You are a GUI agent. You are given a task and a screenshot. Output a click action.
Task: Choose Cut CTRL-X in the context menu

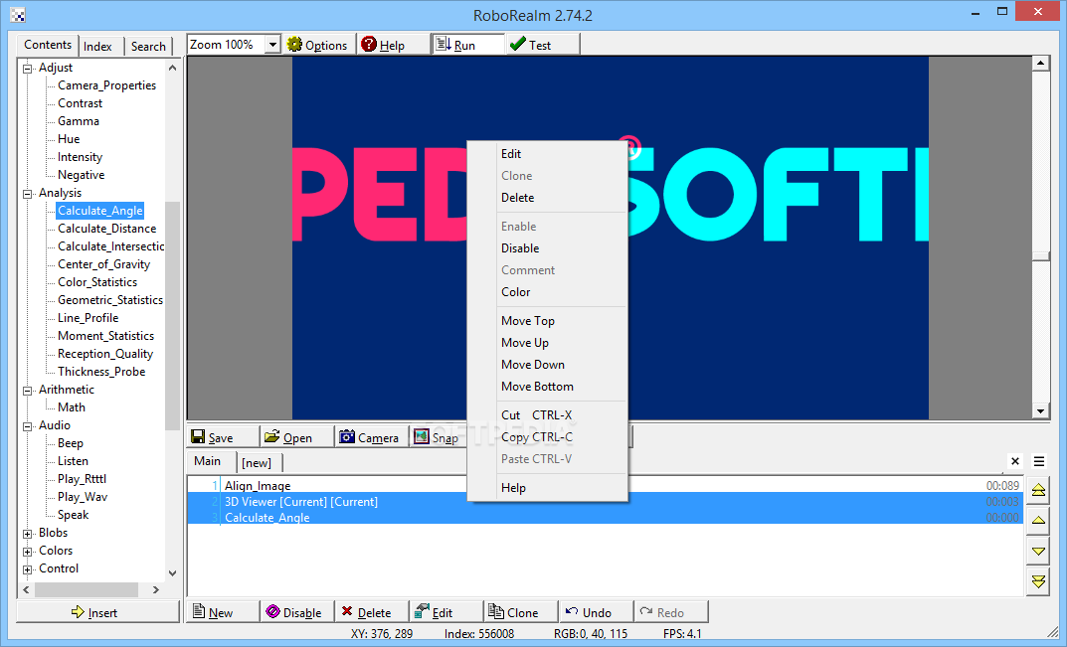coord(547,415)
